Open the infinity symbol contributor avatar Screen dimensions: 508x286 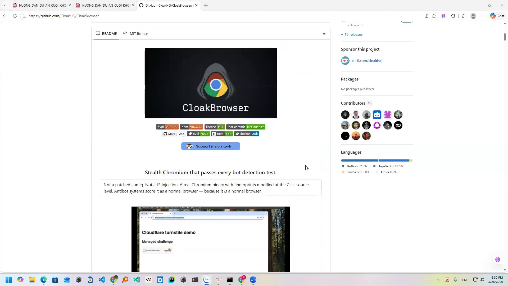(398, 125)
